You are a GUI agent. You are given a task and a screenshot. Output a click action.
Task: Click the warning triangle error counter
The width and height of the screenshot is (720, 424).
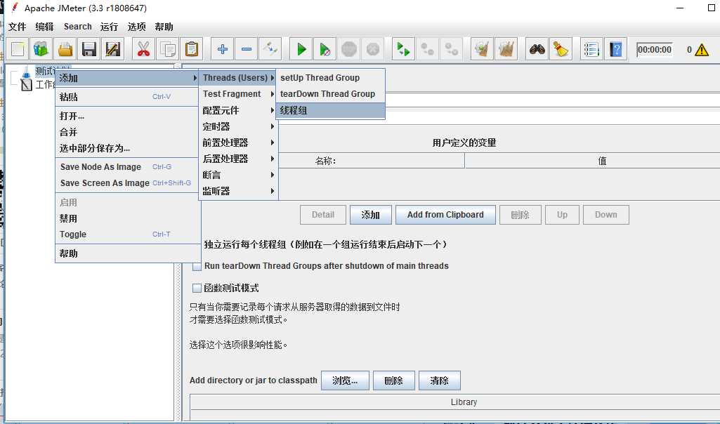702,50
